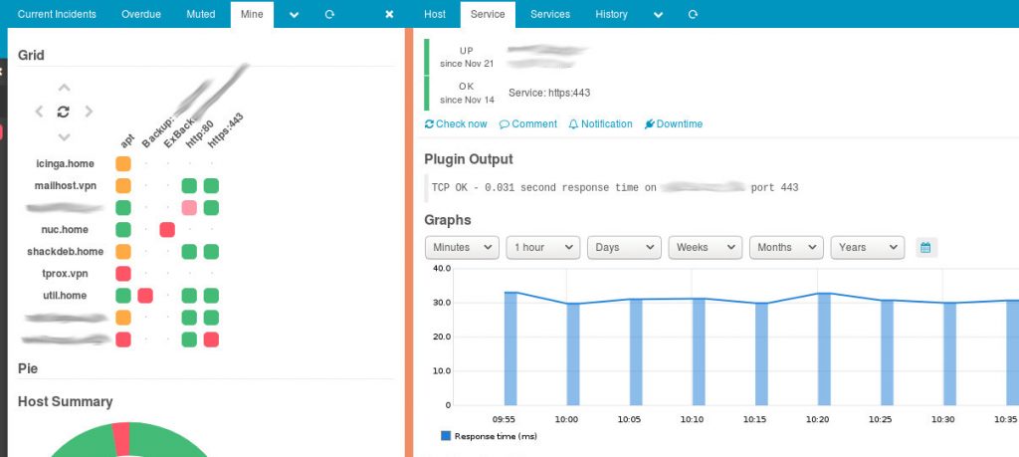This screenshot has width=1019, height=457.
Task: Reset the grid with the center refresh icon
Action: pyautogui.click(x=63, y=112)
